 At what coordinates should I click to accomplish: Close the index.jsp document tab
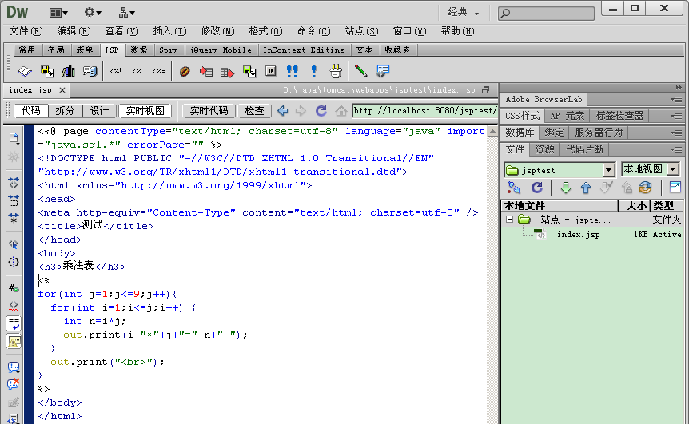click(62, 90)
